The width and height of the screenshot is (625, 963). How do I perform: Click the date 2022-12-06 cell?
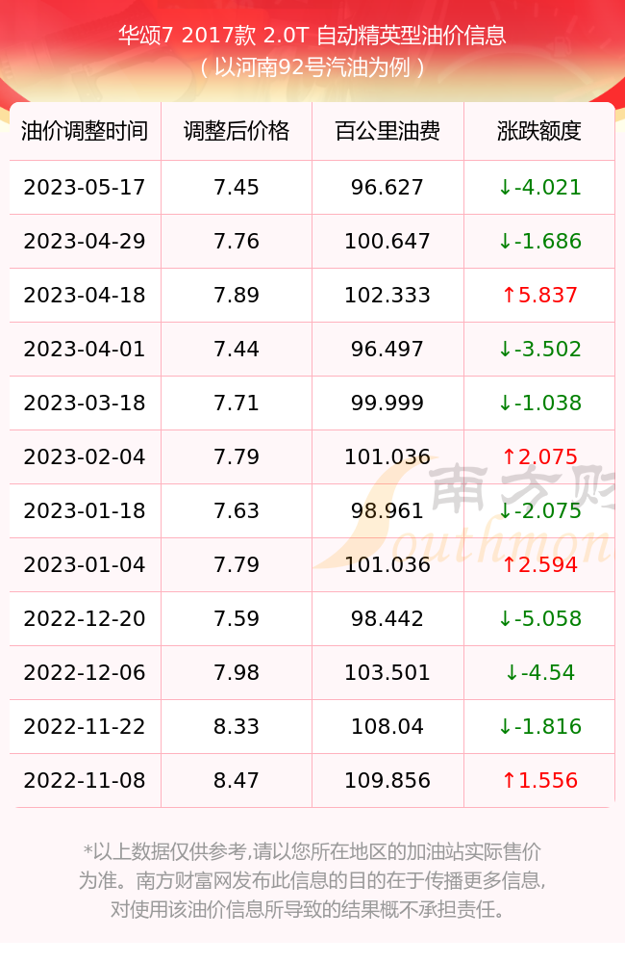pyautogui.click(x=85, y=673)
